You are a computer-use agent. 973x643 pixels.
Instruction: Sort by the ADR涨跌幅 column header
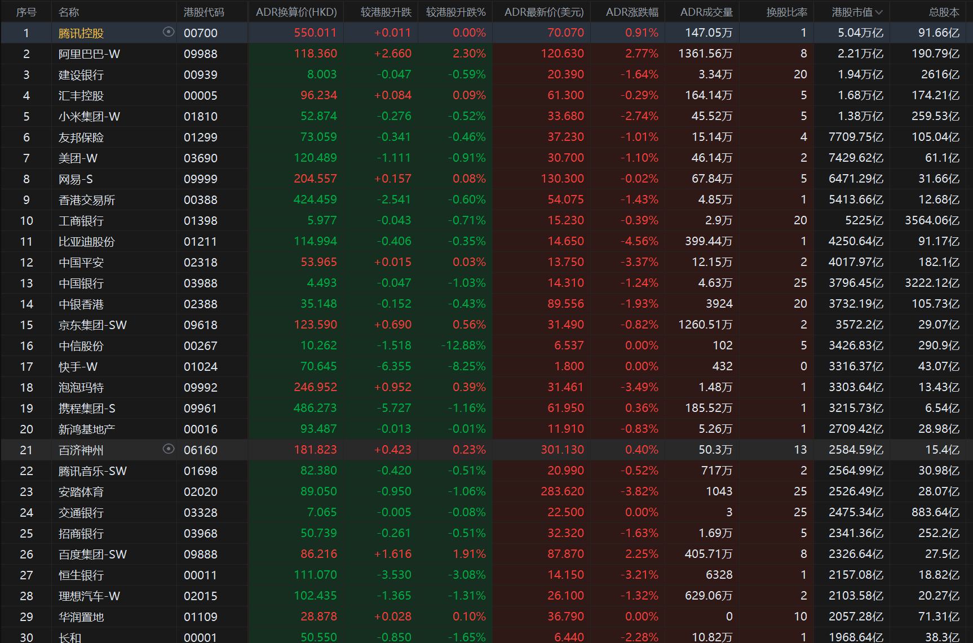631,12
